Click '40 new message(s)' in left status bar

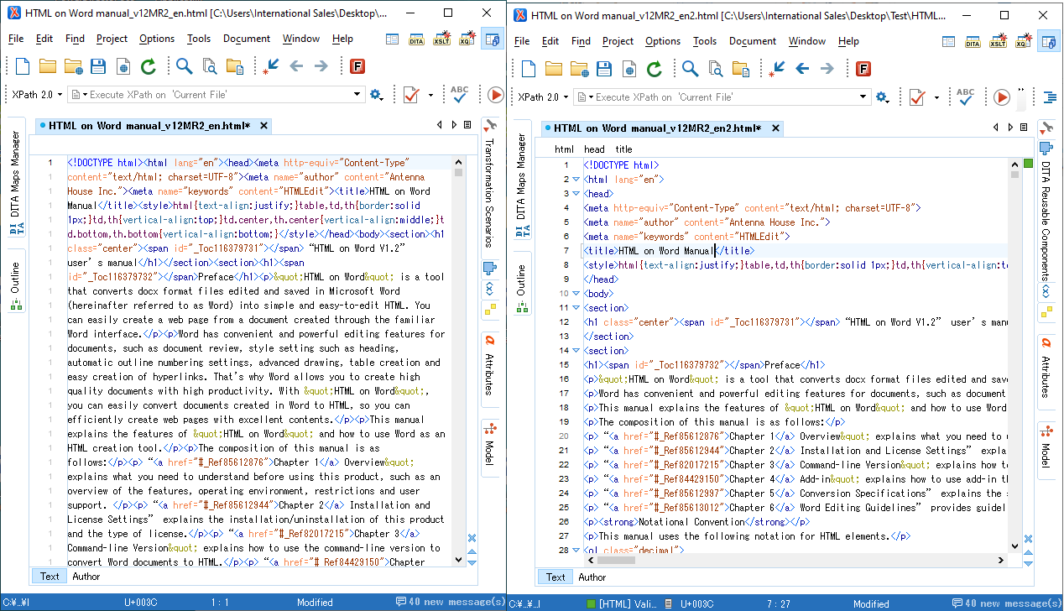point(450,602)
